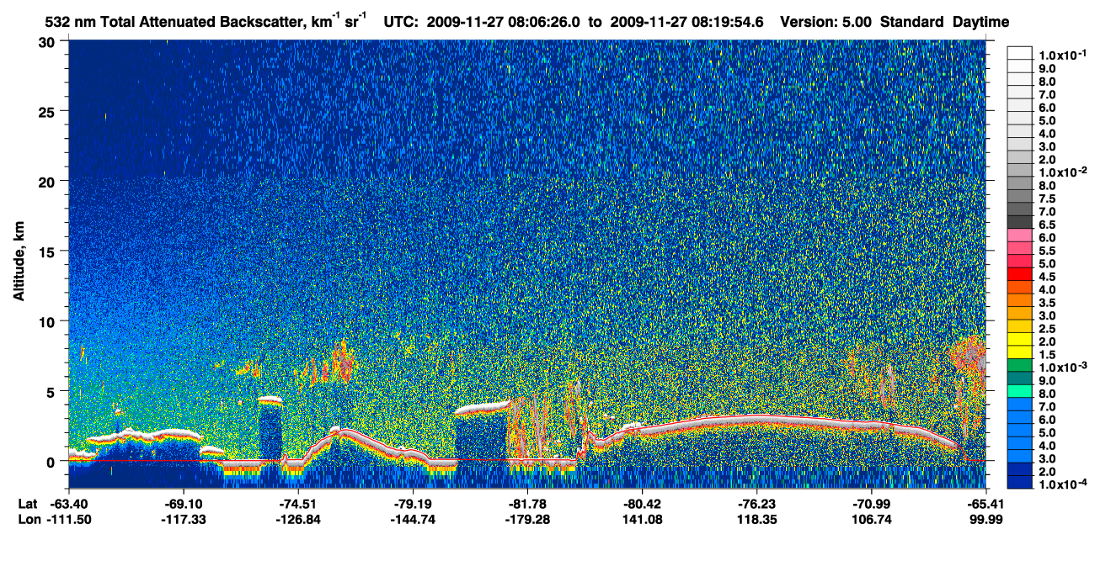The image size is (1095, 561).
Task: Click latitude value -65.41
Action: [985, 504]
